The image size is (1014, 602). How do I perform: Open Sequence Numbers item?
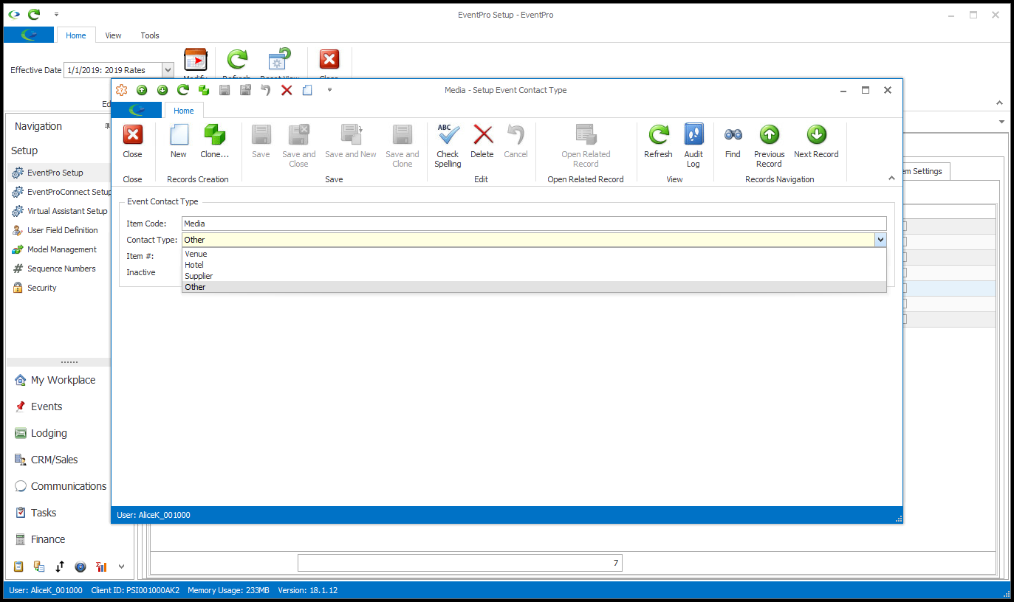pyautogui.click(x=53, y=269)
